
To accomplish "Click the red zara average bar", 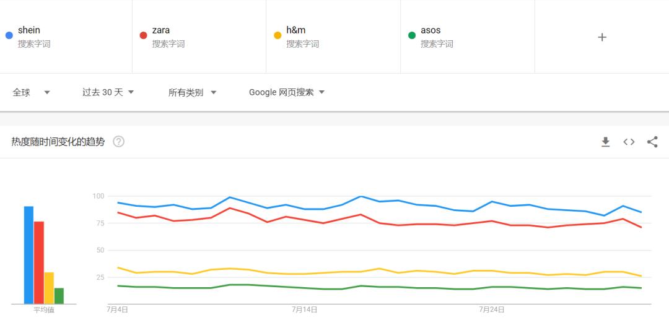I will [39, 262].
